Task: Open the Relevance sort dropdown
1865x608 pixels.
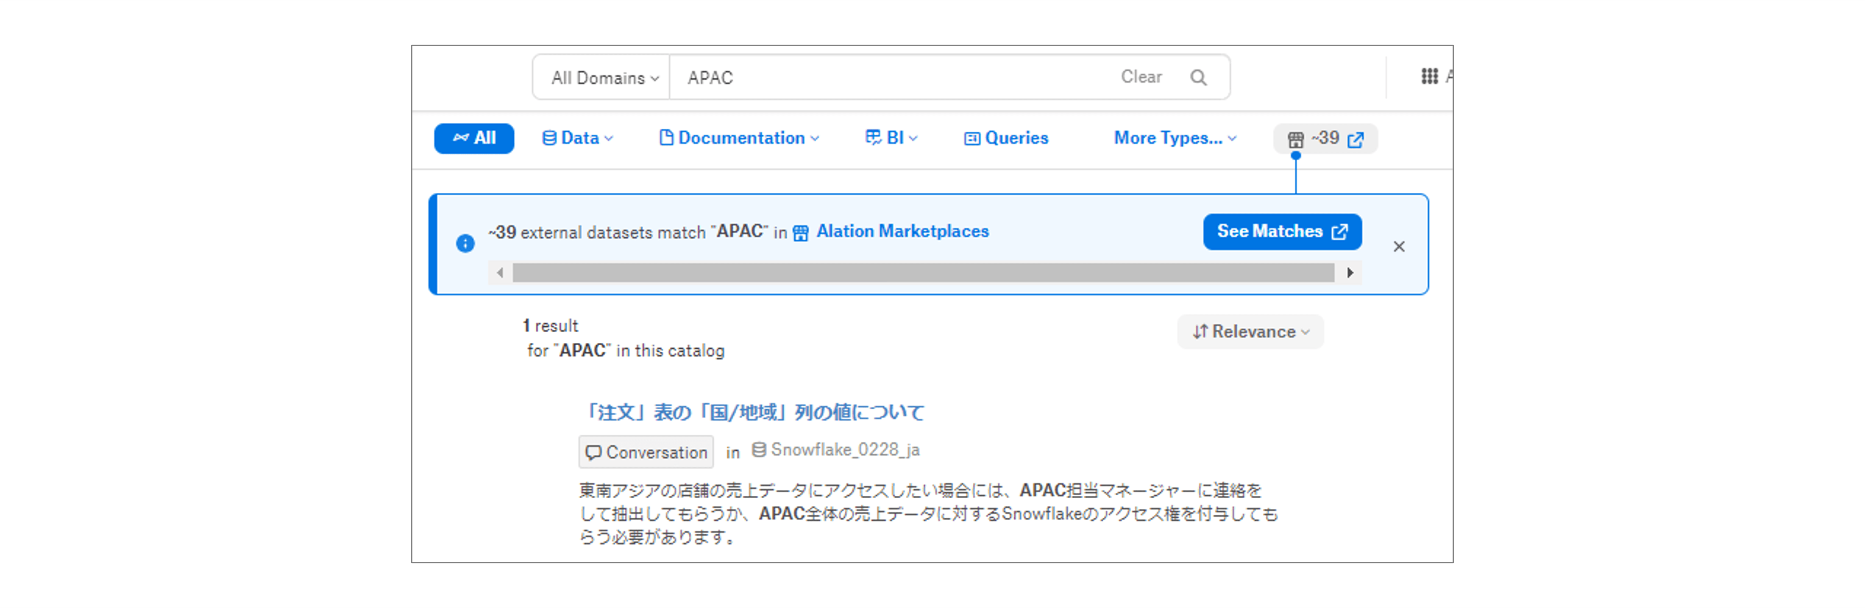Action: 1250,331
